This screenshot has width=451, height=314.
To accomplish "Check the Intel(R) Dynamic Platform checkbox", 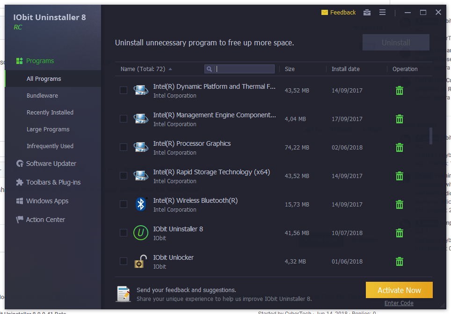I will point(124,90).
